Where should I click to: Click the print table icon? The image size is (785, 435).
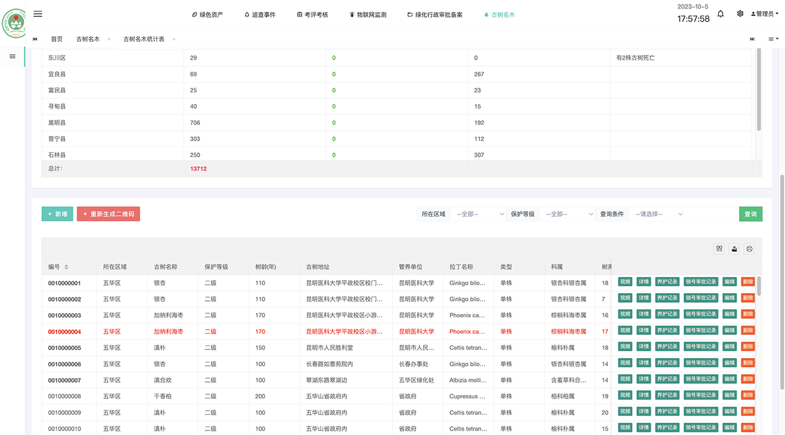(x=750, y=249)
